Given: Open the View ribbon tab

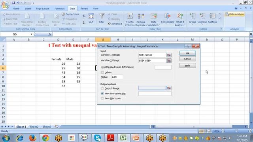Looking at the screenshot, I should point(96,9).
